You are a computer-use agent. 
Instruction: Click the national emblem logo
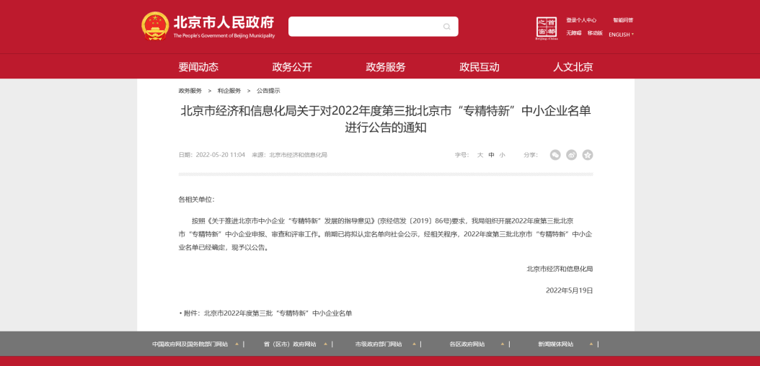[x=155, y=26]
